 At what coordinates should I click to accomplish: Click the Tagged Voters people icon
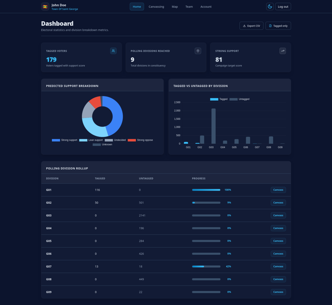point(113,51)
